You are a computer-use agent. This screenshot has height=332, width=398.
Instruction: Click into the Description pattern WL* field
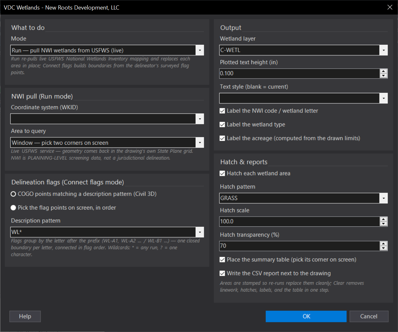tap(103, 232)
